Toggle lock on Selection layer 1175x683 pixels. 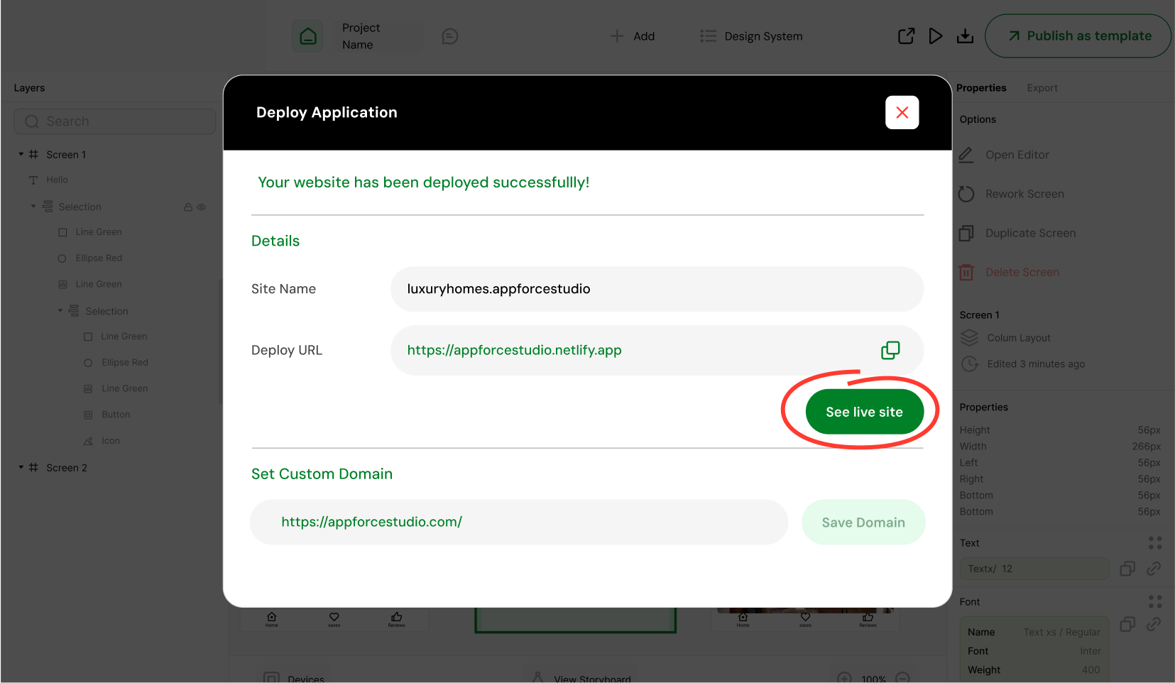188,207
